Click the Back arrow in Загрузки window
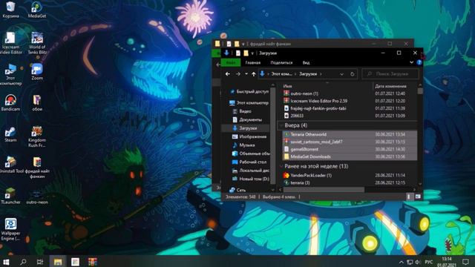The image size is (475, 267). (x=228, y=74)
